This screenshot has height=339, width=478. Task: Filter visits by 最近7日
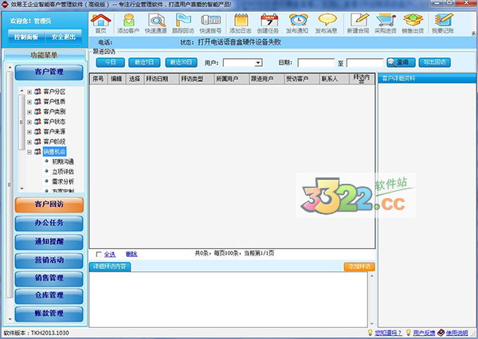[144, 62]
